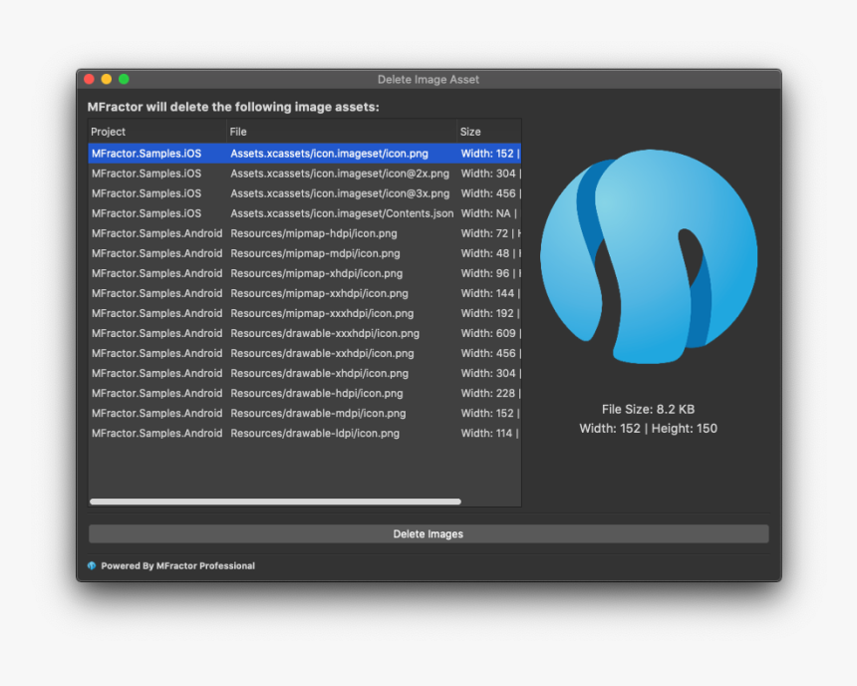Click the Width: NA size cell
857x686 pixels.
[489, 213]
